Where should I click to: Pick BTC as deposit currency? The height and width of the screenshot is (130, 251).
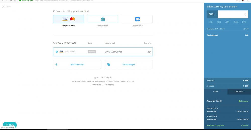(x=244, y=22)
